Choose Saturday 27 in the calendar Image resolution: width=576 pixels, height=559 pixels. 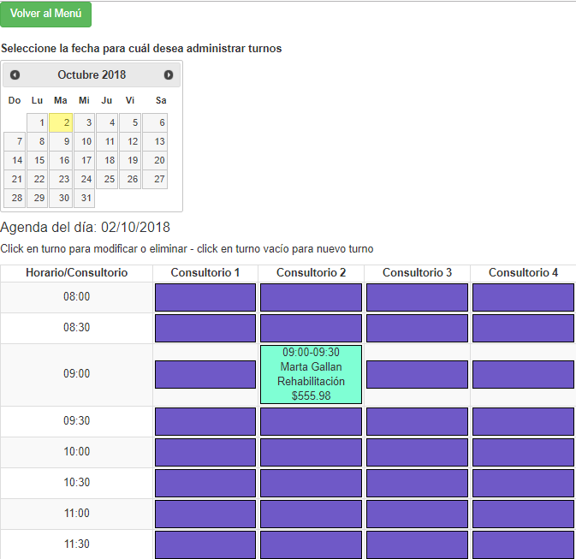(x=155, y=179)
